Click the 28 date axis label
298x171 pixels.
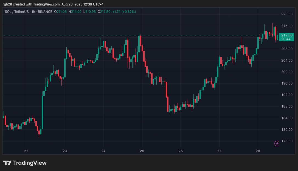pyautogui.click(x=258, y=151)
